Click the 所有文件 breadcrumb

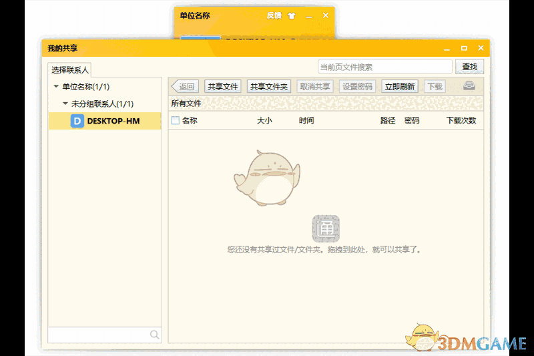tap(186, 104)
